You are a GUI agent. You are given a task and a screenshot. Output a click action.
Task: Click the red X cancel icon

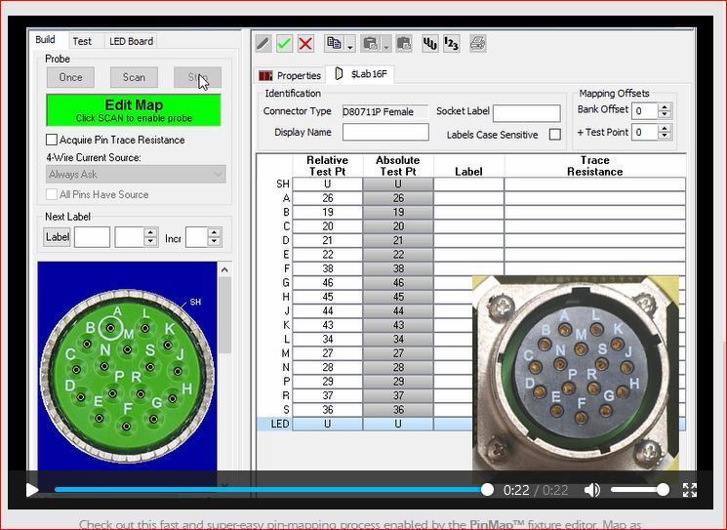click(305, 44)
